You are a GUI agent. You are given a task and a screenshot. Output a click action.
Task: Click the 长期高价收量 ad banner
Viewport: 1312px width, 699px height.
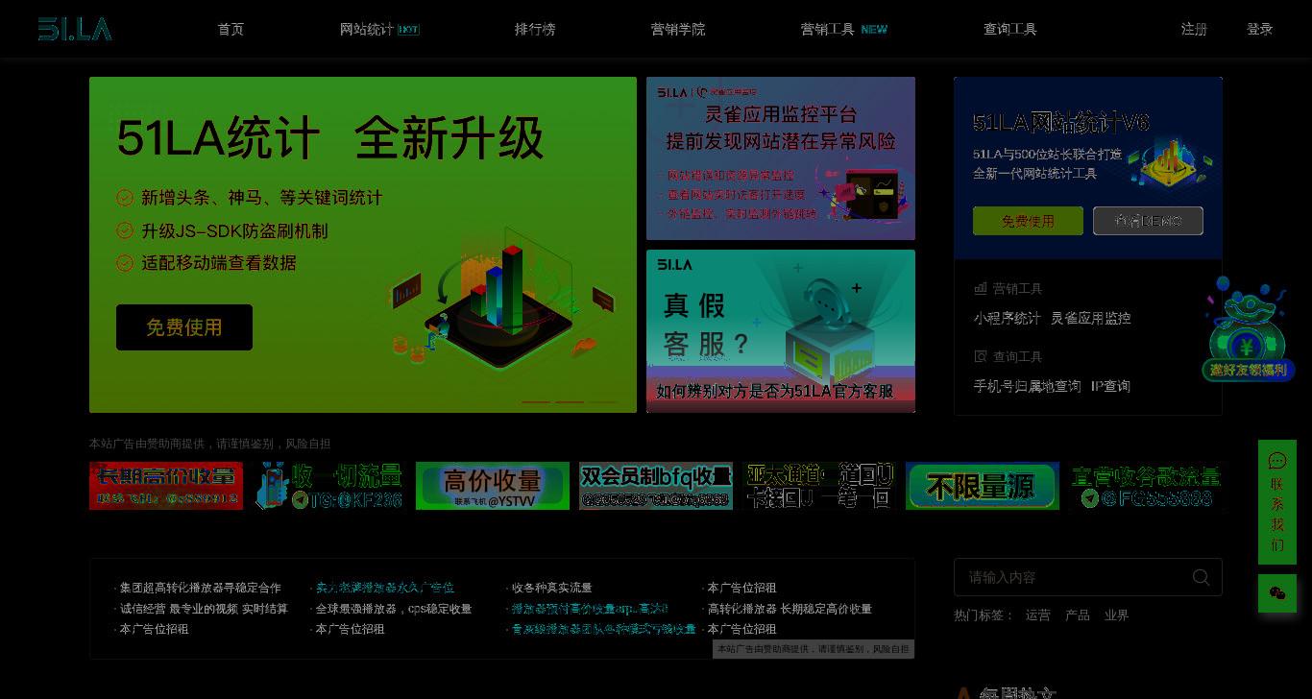[166, 486]
